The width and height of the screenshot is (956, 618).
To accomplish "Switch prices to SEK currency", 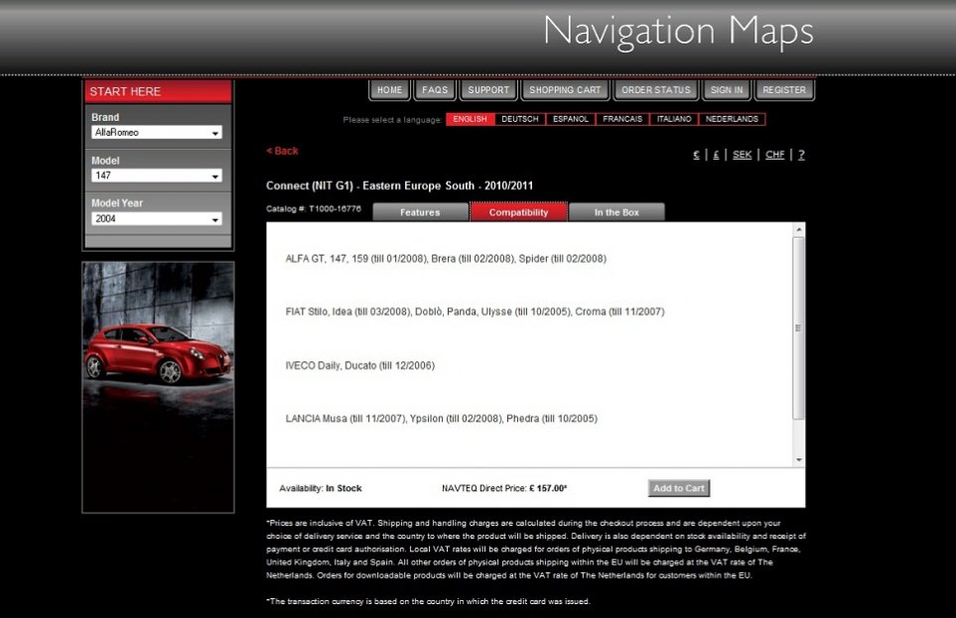I will pyautogui.click(x=742, y=155).
